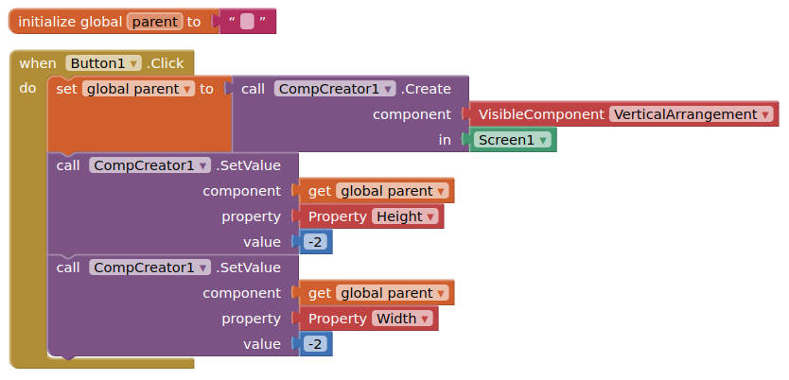This screenshot has height=380, width=789.
Task: Open CompCreator1 dropdown in second SetValue block
Action: pos(150,268)
